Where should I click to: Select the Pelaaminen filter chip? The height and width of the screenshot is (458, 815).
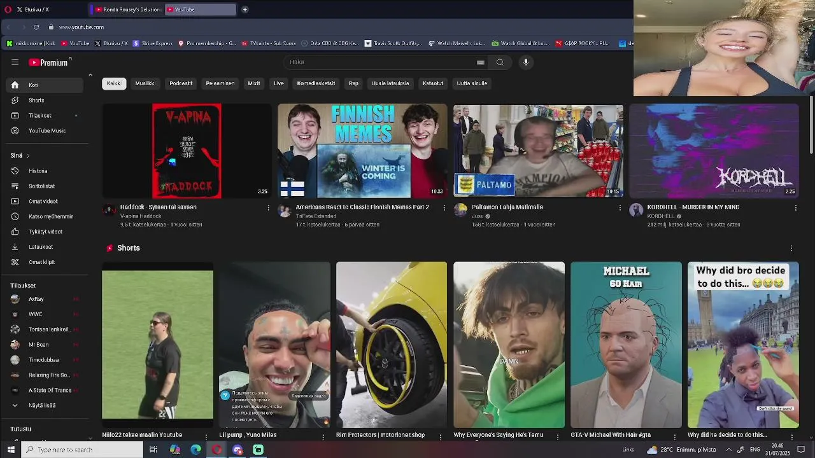(220, 83)
